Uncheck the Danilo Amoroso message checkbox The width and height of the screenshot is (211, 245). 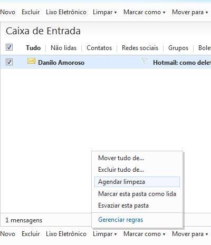point(9,62)
